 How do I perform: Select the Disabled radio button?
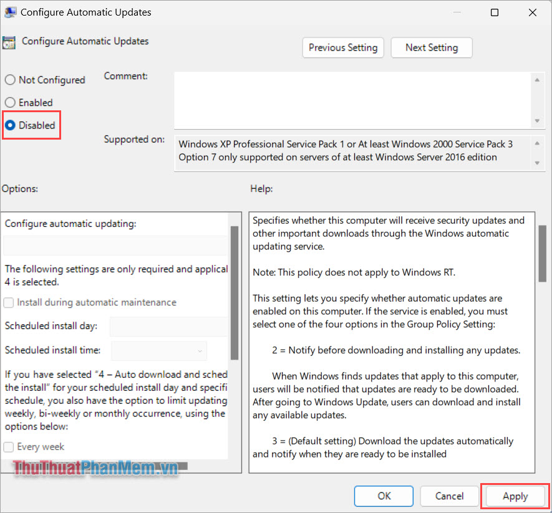(x=10, y=125)
